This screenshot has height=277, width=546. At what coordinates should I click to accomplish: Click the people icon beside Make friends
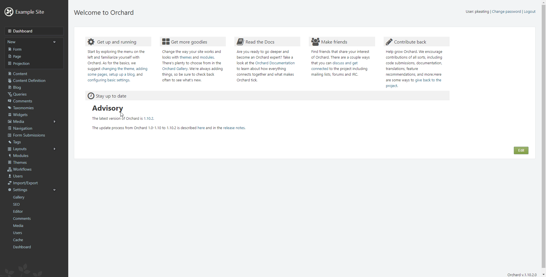pyautogui.click(x=315, y=42)
